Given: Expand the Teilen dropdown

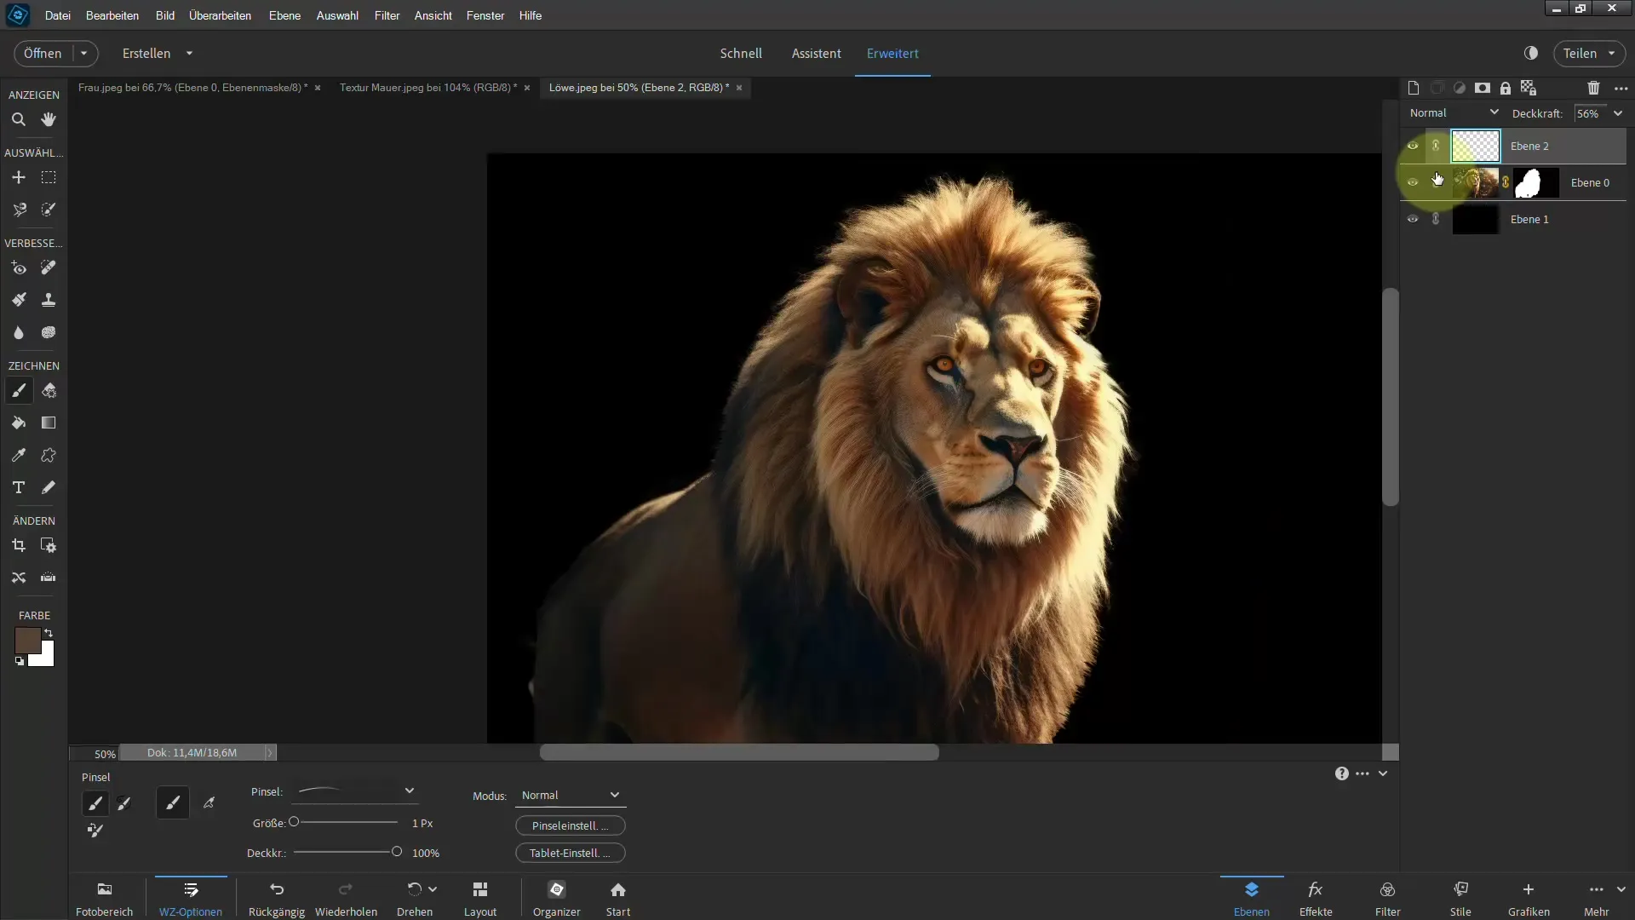Looking at the screenshot, I should (1611, 54).
